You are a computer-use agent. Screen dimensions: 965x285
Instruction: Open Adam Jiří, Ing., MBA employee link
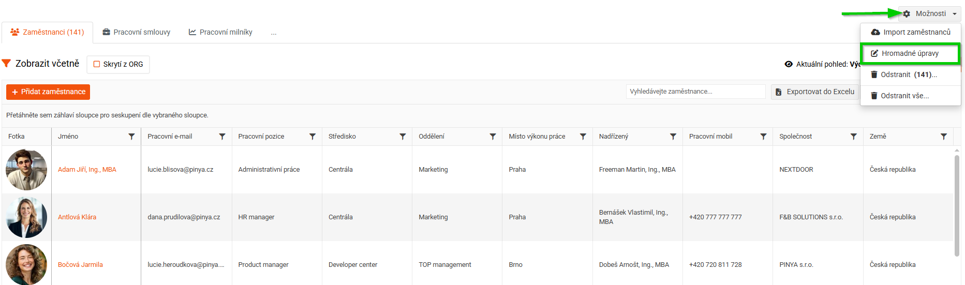click(x=87, y=170)
